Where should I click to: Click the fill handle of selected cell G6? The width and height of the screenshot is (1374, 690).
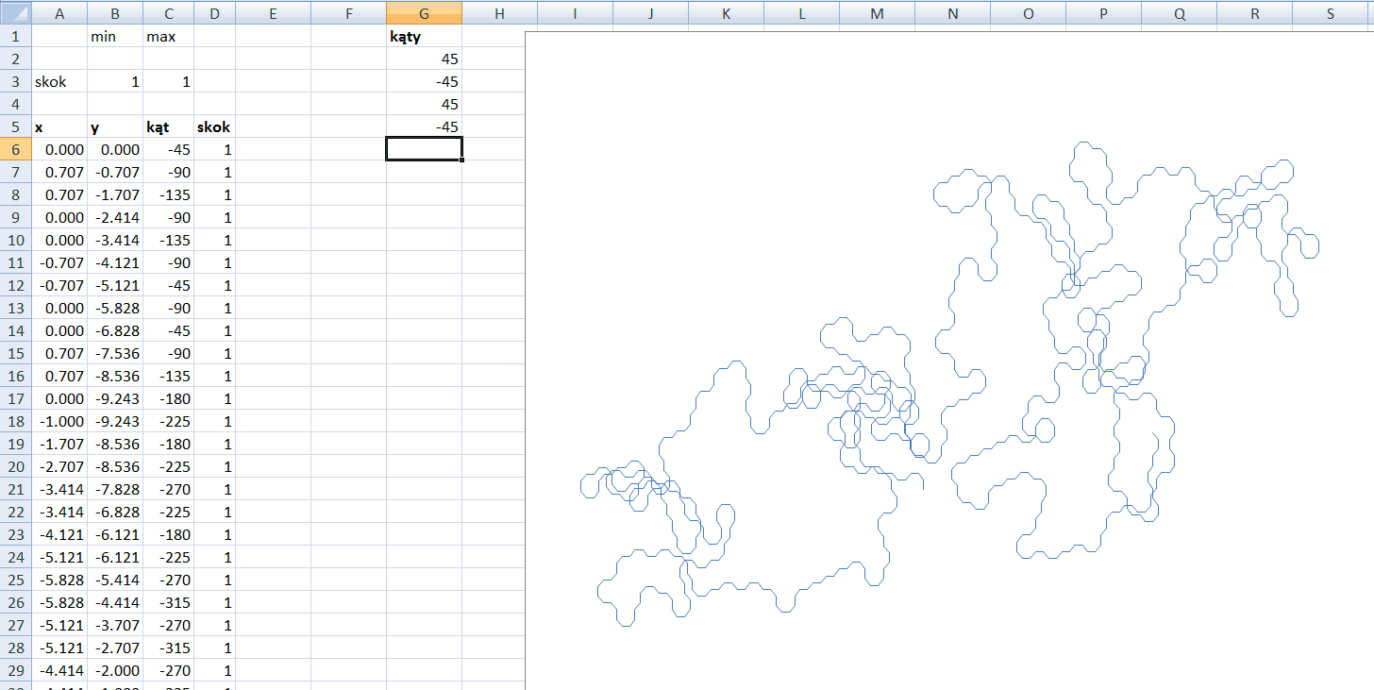pos(461,160)
